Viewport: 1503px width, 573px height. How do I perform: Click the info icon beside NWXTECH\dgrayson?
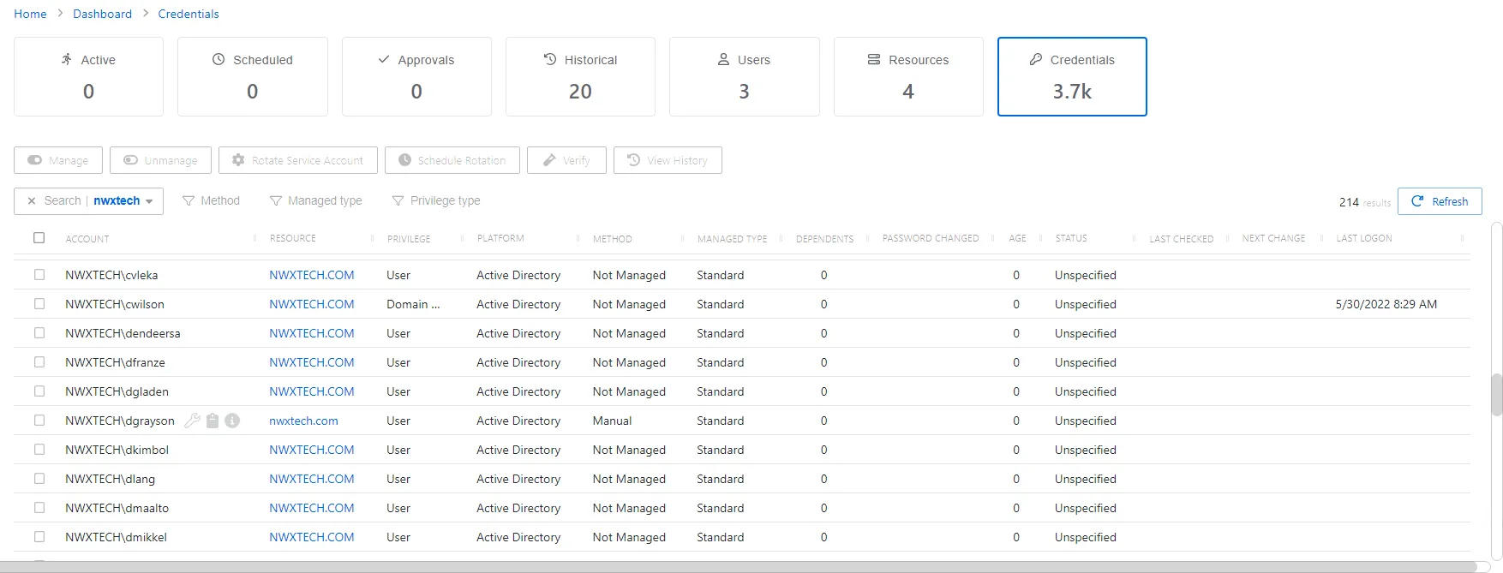click(x=232, y=421)
